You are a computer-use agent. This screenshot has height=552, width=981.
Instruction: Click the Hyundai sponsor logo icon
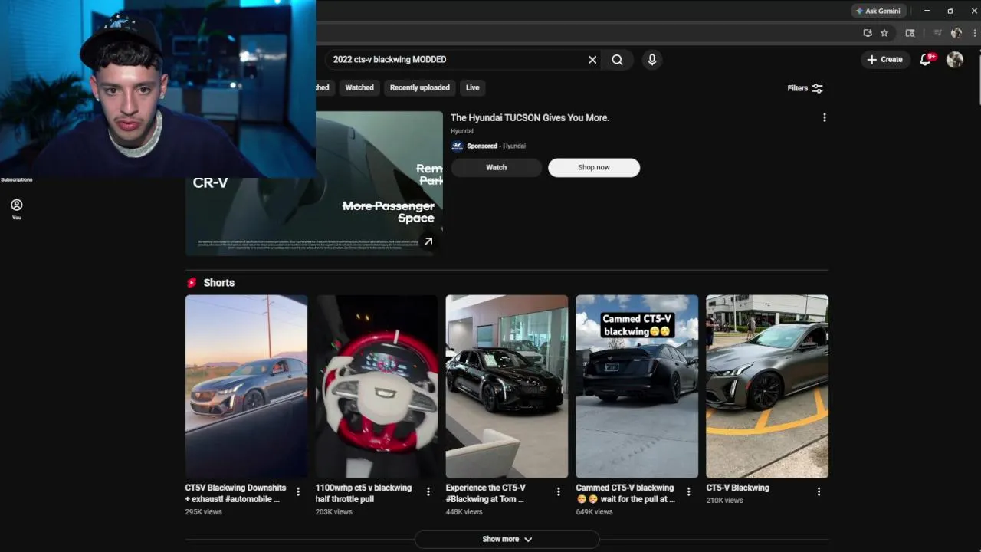pyautogui.click(x=458, y=146)
